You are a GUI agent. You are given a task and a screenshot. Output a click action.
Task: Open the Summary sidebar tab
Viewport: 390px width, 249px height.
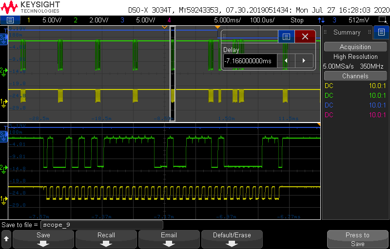click(x=347, y=32)
